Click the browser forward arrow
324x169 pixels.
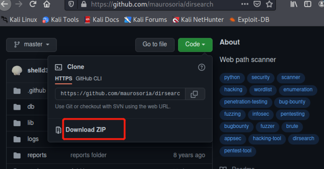19,4
